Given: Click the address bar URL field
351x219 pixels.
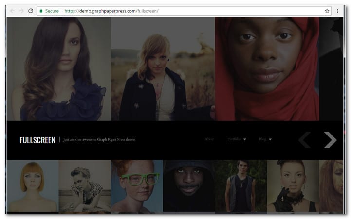Looking at the screenshot, I should (195, 11).
